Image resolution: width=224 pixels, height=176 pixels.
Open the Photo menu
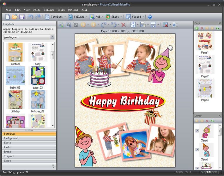pos(37,10)
